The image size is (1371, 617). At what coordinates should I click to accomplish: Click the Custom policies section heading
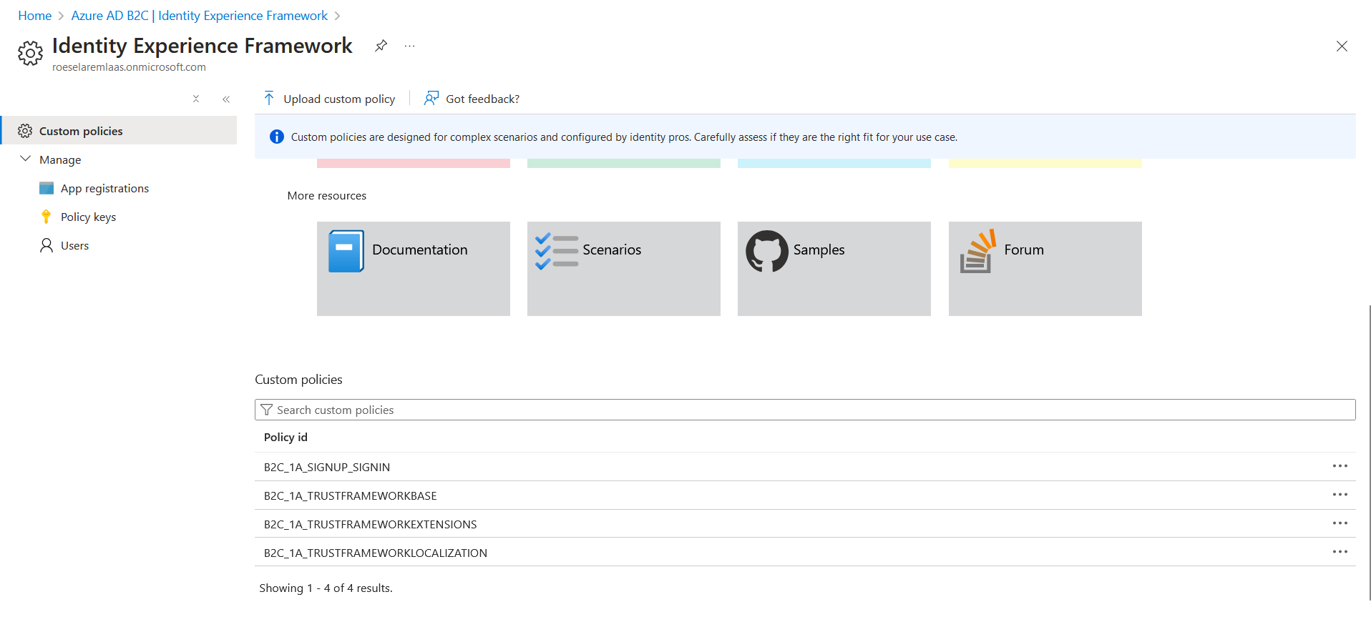pos(298,380)
